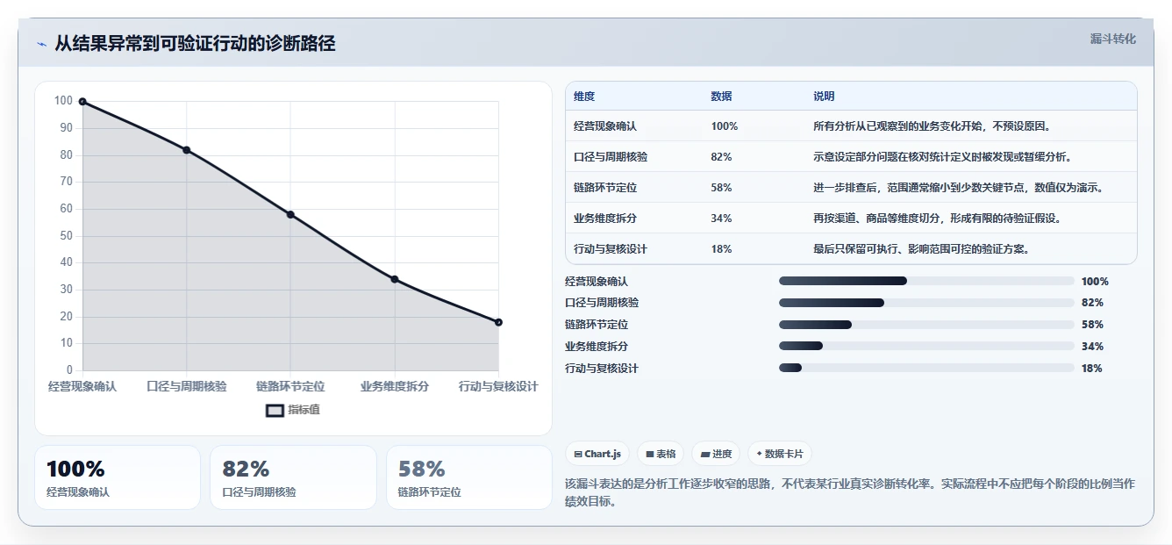Viewport: 1172px width, 545px height.
Task: Click the 漏斗转化 tag in header
Action: pyautogui.click(x=1112, y=39)
